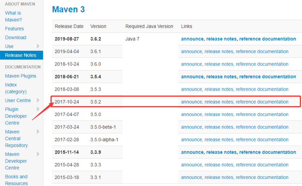Click the Maven 3 heading

(x=68, y=9)
